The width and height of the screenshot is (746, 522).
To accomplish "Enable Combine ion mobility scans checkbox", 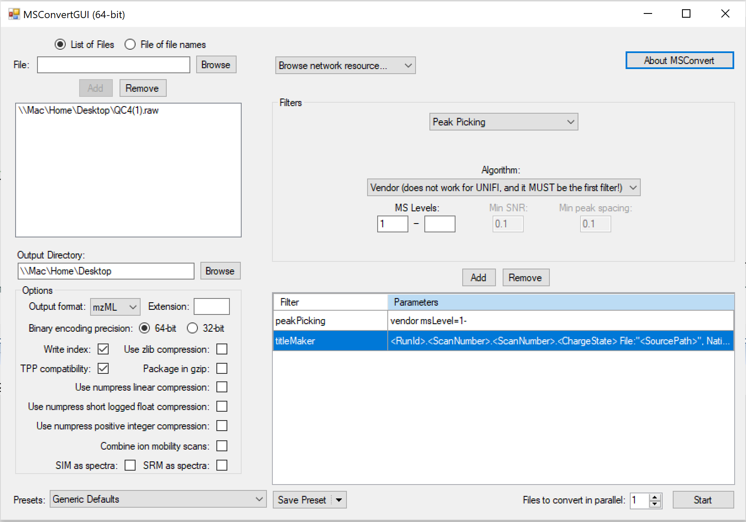I will (x=222, y=446).
